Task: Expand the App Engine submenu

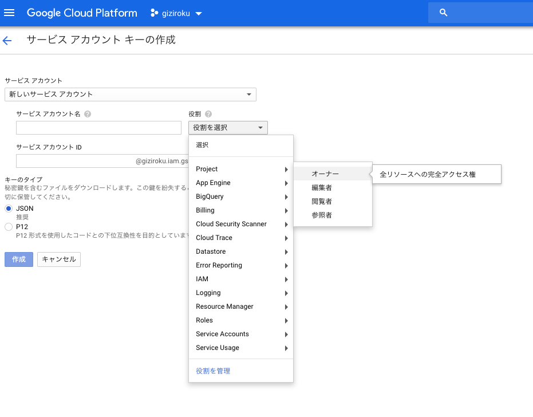Action: pos(285,183)
